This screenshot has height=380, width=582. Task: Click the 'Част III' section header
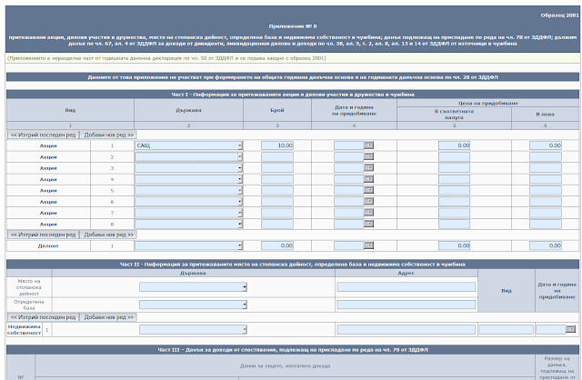tap(293, 350)
